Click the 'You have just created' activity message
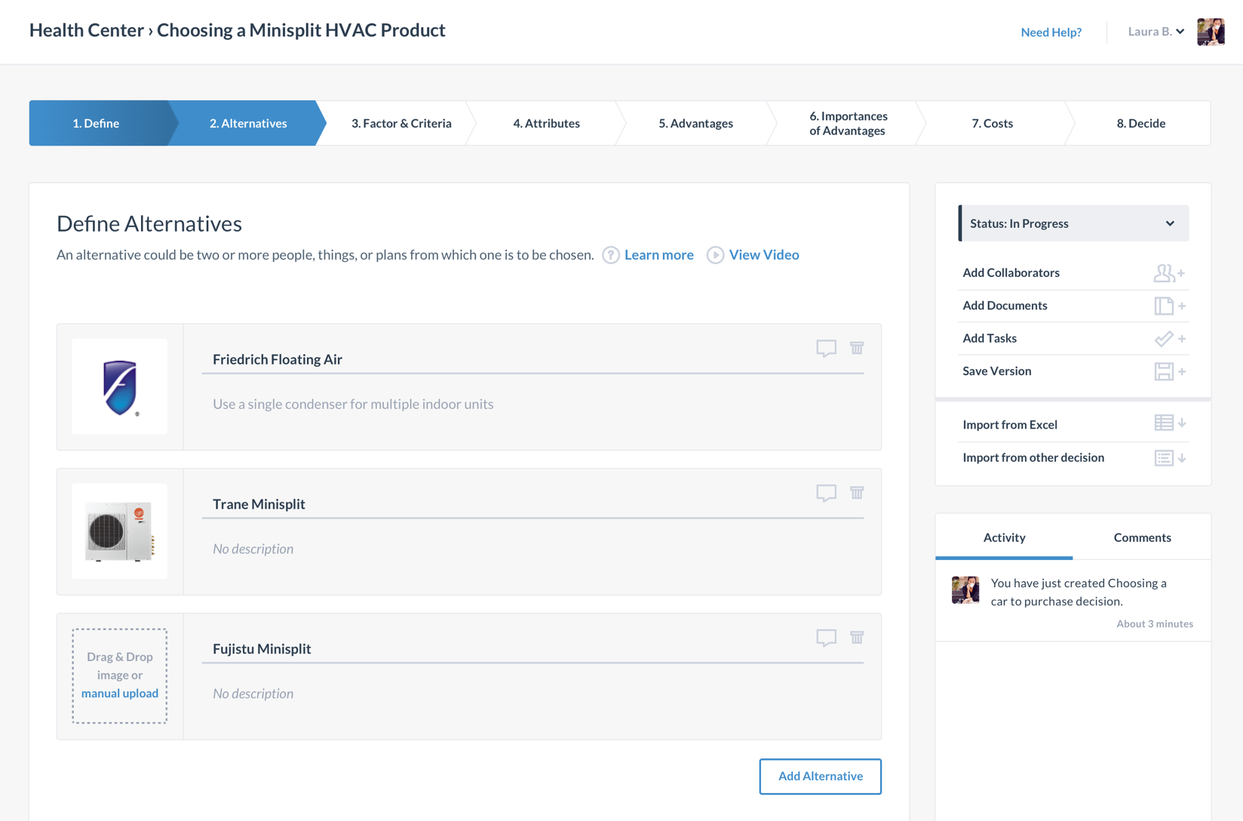 (1079, 592)
